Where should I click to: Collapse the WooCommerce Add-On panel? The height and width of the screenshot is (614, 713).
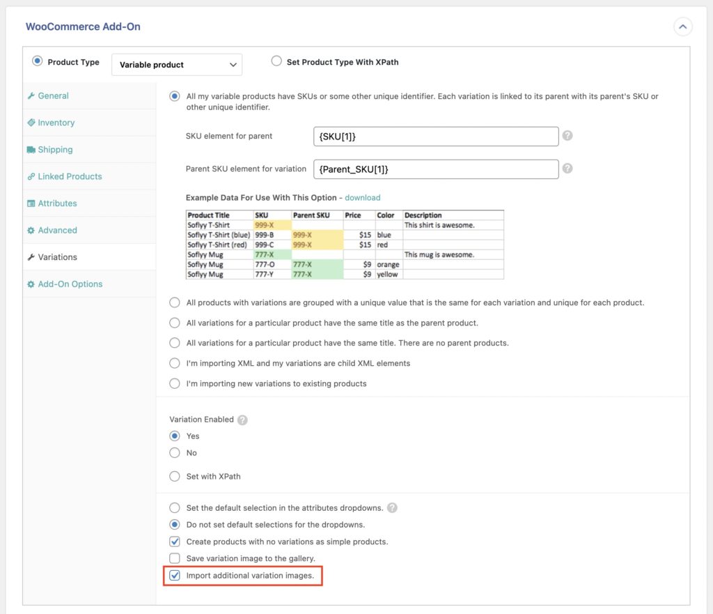point(683,26)
